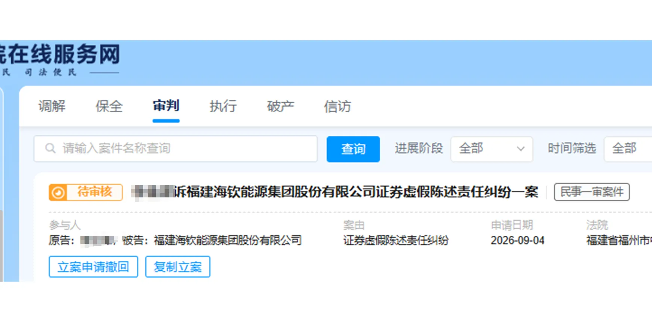Switch to the 保全 tab
The height and width of the screenshot is (325, 652).
(109, 106)
